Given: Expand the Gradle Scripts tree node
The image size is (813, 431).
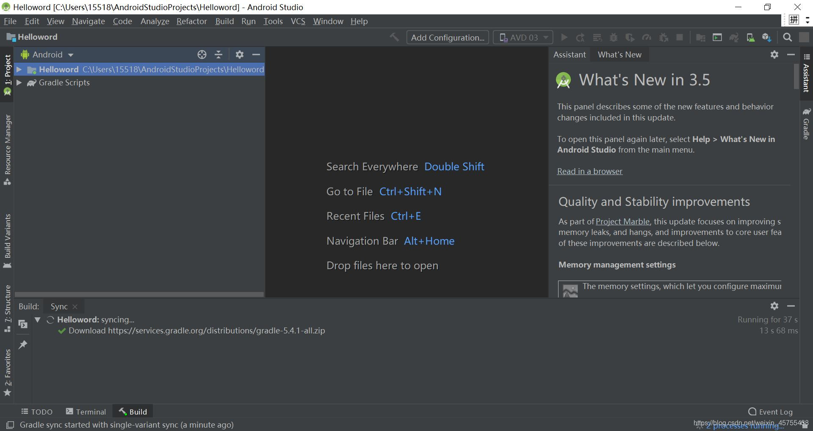Looking at the screenshot, I should pyautogui.click(x=19, y=82).
